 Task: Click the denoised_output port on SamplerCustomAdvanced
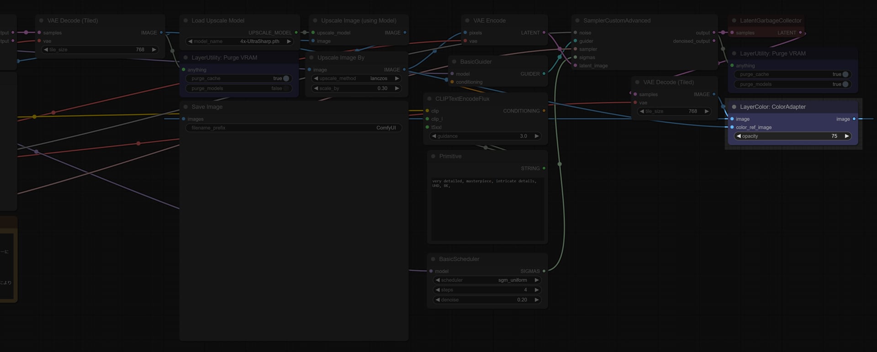tap(714, 41)
